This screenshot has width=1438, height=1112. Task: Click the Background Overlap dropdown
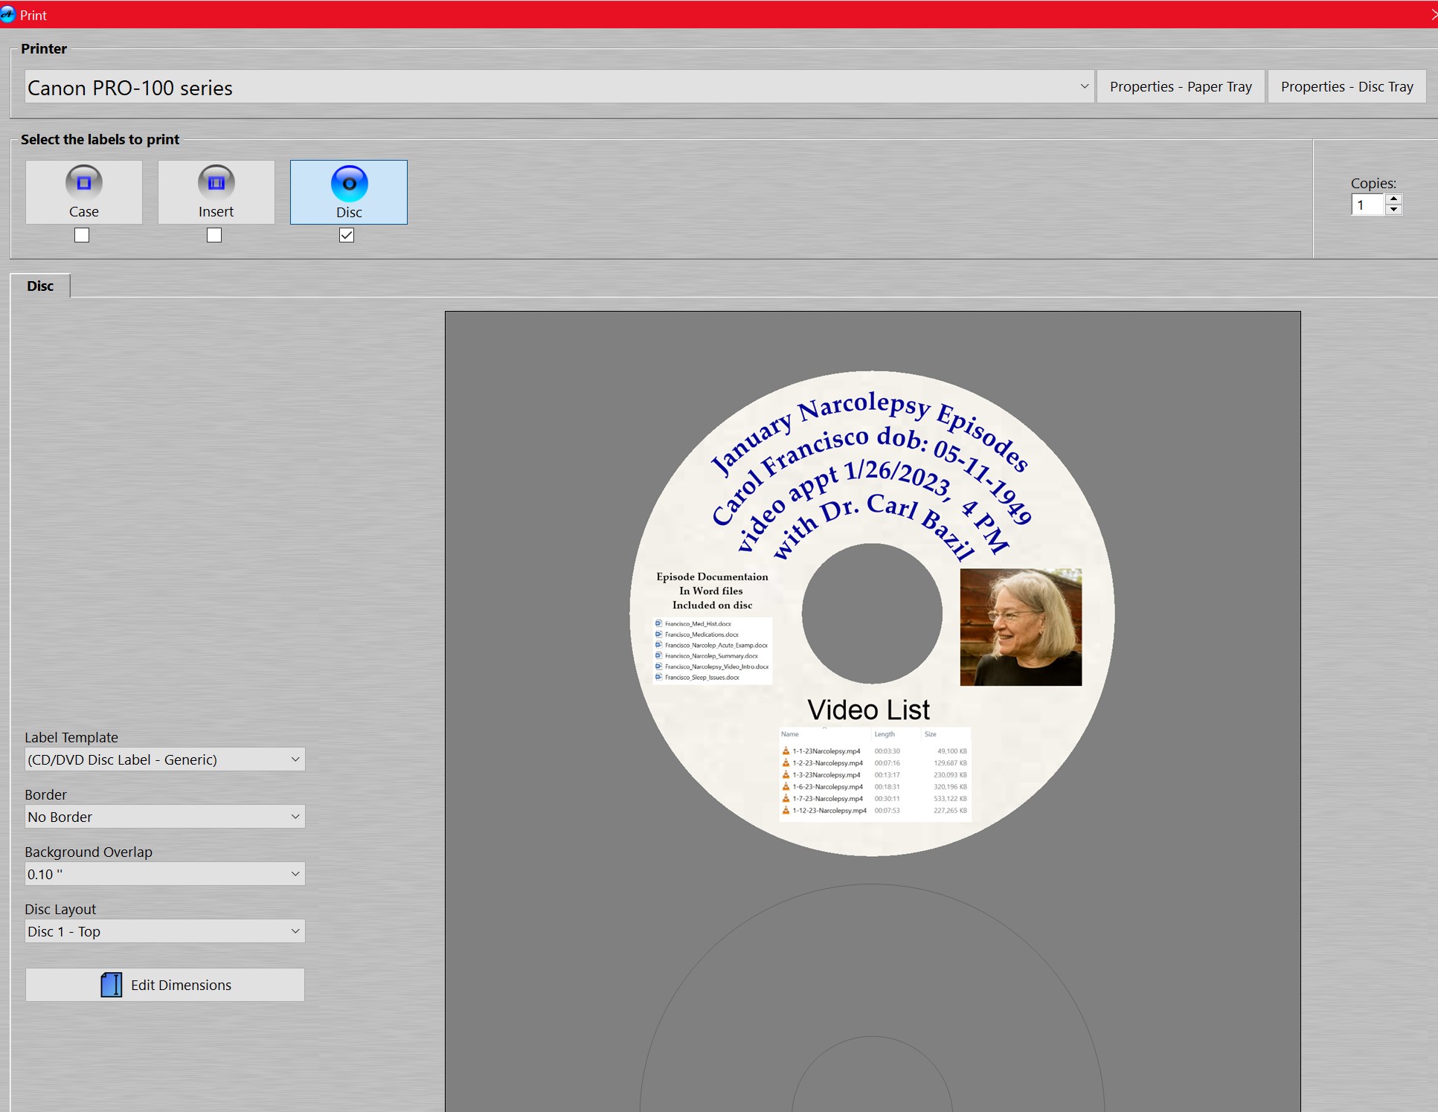pyautogui.click(x=164, y=872)
